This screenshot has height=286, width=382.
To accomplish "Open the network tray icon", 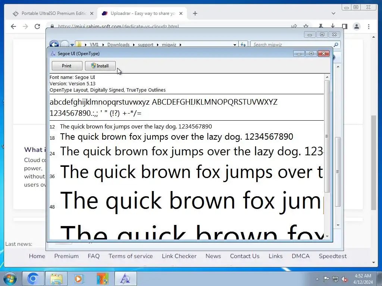I will pyautogui.click(x=335, y=279).
